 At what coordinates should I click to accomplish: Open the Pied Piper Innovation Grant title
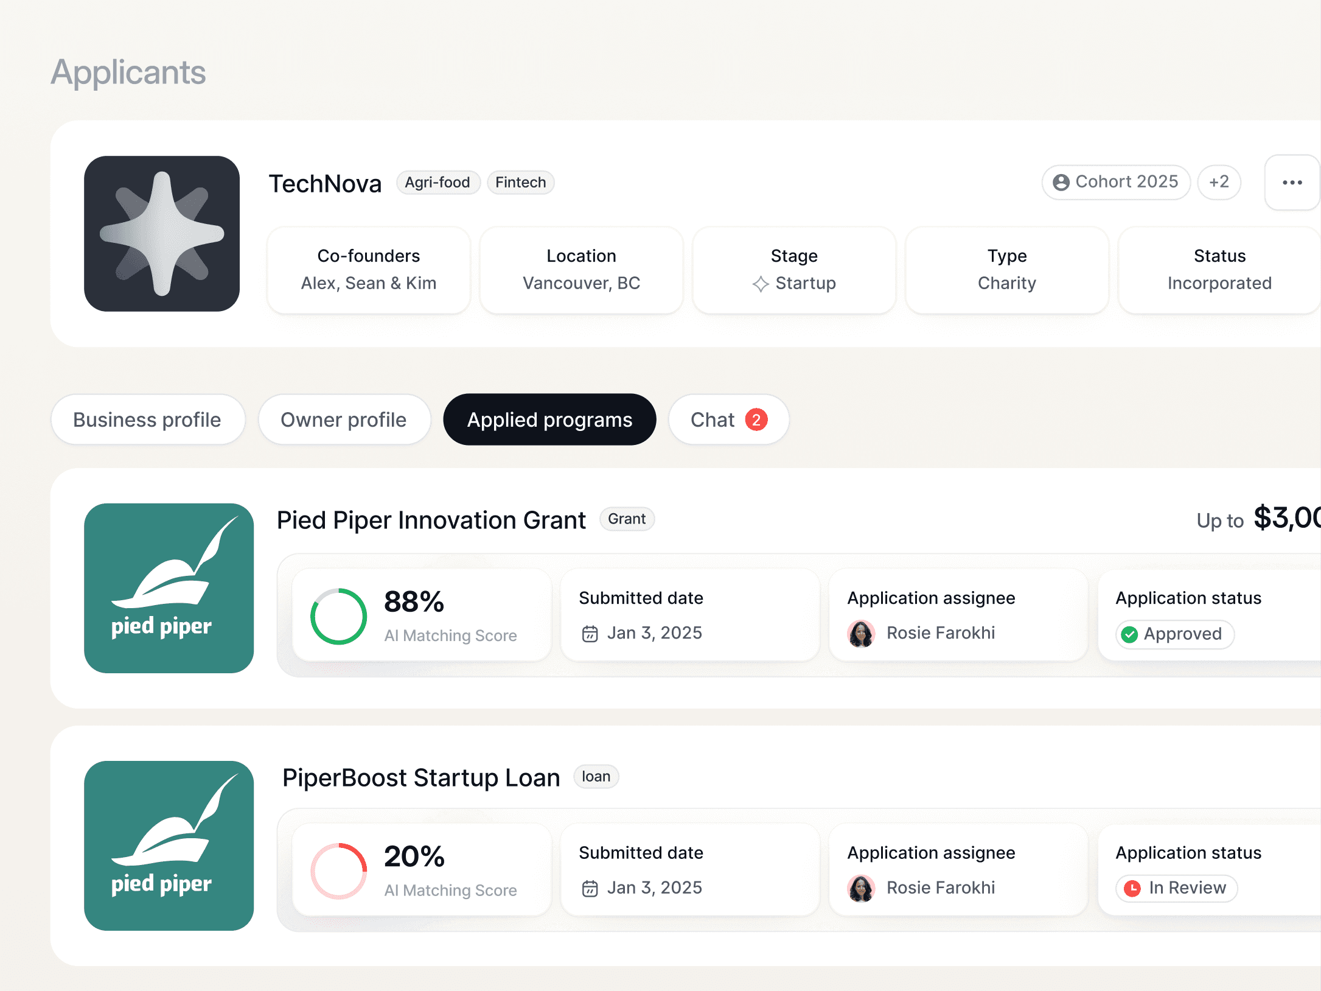point(431,520)
